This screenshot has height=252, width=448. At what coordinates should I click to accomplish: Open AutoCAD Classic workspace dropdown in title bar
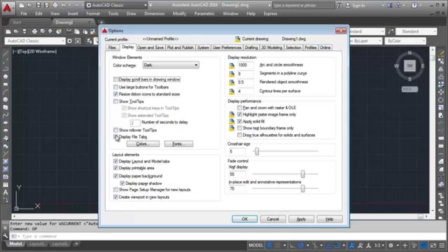(117, 5)
